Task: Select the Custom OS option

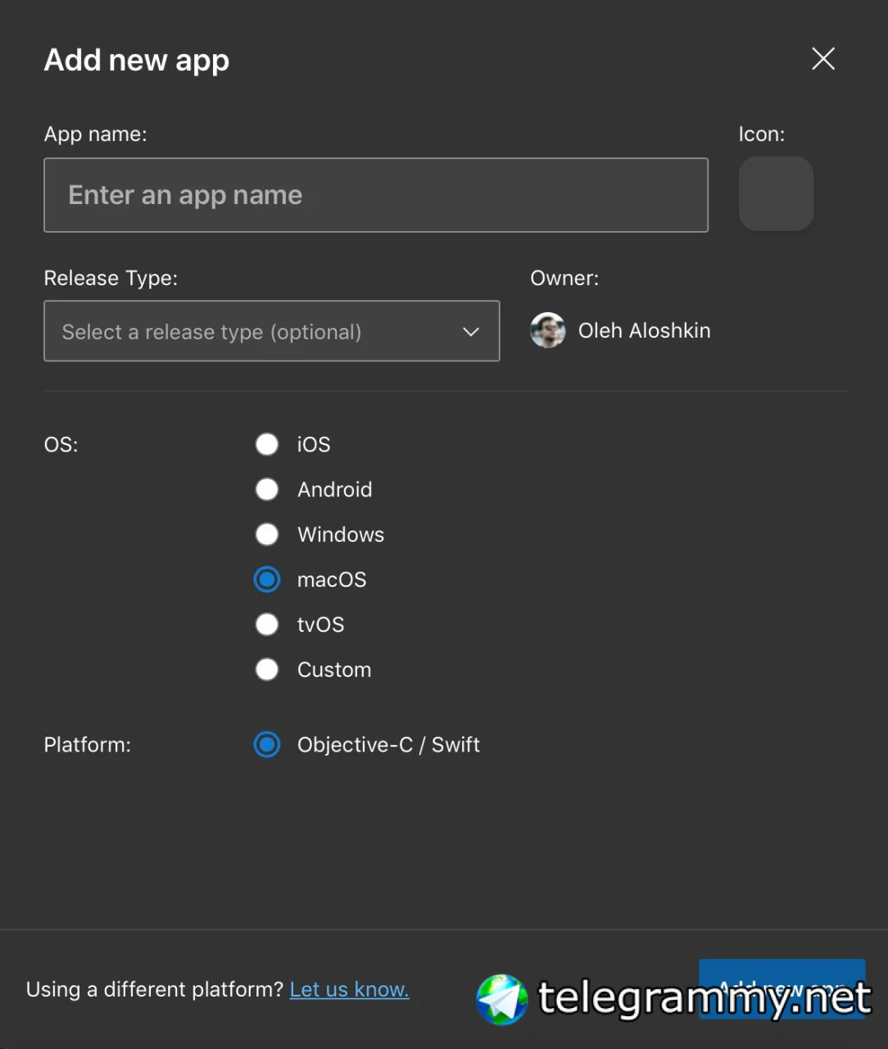Action: pos(267,670)
